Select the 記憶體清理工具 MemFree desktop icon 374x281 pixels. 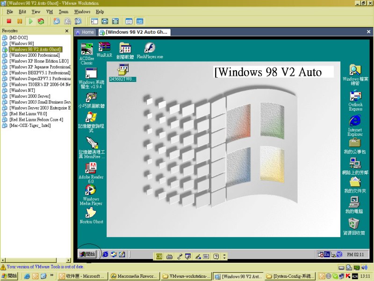(x=92, y=148)
